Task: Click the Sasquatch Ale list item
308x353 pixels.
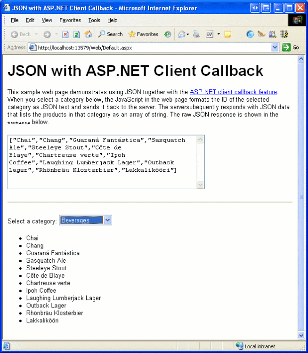Action: [46, 260]
